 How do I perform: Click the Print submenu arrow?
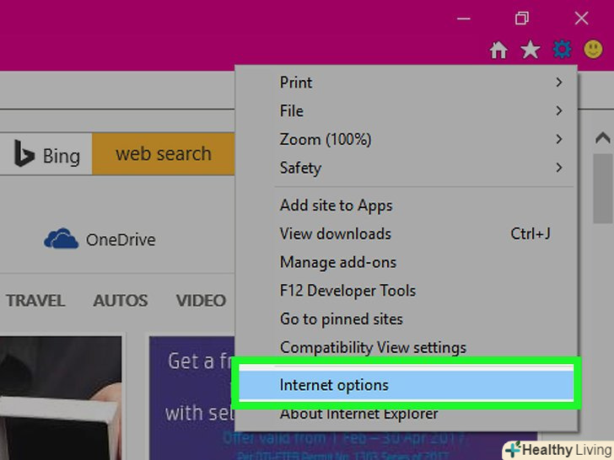coord(559,83)
